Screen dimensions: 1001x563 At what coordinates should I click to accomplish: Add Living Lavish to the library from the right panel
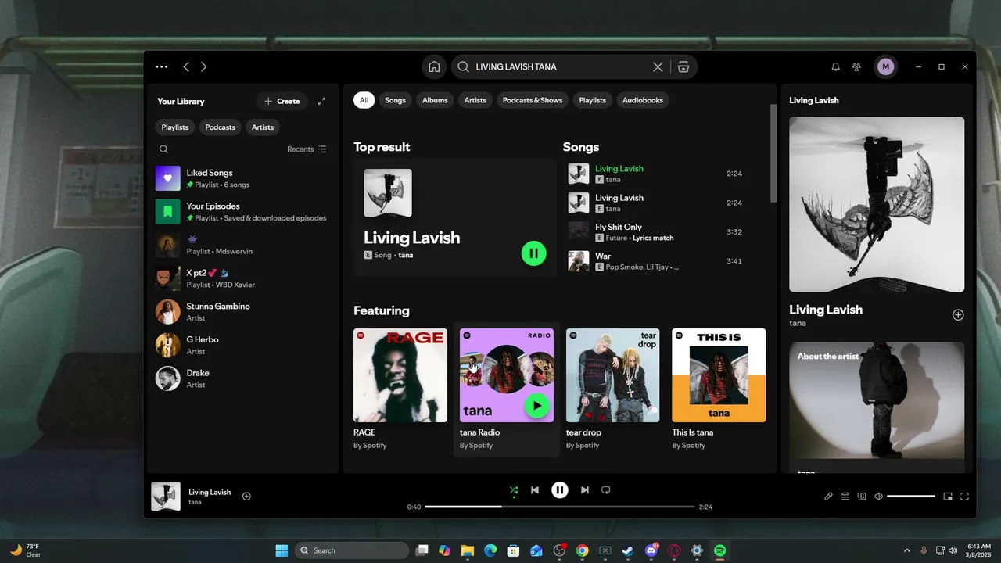[958, 314]
